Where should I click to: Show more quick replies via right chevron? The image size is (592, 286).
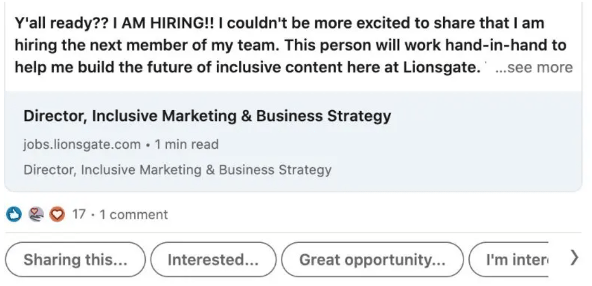(574, 258)
